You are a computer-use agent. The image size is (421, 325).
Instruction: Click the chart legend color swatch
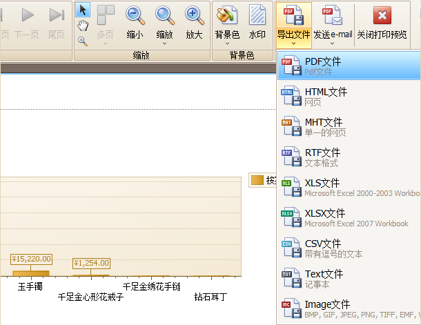[x=257, y=180]
